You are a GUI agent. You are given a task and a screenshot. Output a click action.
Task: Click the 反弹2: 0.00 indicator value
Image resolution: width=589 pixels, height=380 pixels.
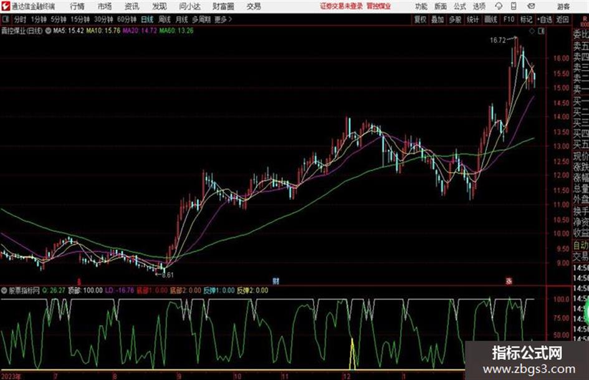coord(253,290)
